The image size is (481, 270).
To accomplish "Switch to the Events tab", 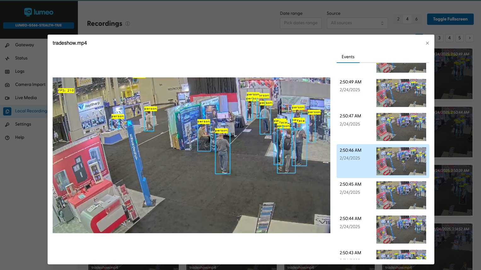I will click(x=348, y=57).
